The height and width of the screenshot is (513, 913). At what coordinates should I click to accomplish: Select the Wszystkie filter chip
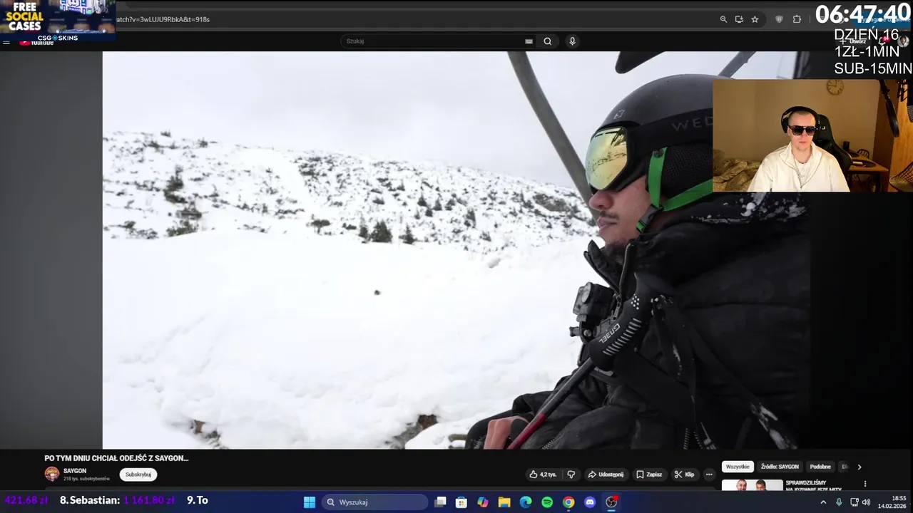pyautogui.click(x=738, y=467)
